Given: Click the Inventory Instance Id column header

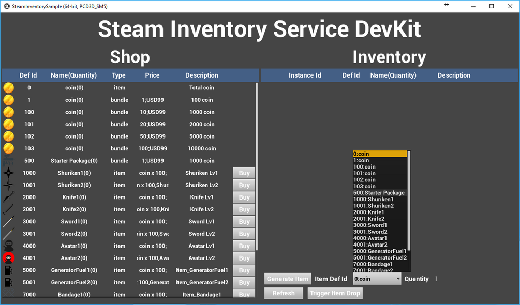Looking at the screenshot, I should (305, 75).
